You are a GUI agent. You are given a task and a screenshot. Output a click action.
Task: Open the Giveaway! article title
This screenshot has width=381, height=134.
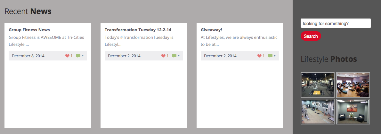pos(211,30)
